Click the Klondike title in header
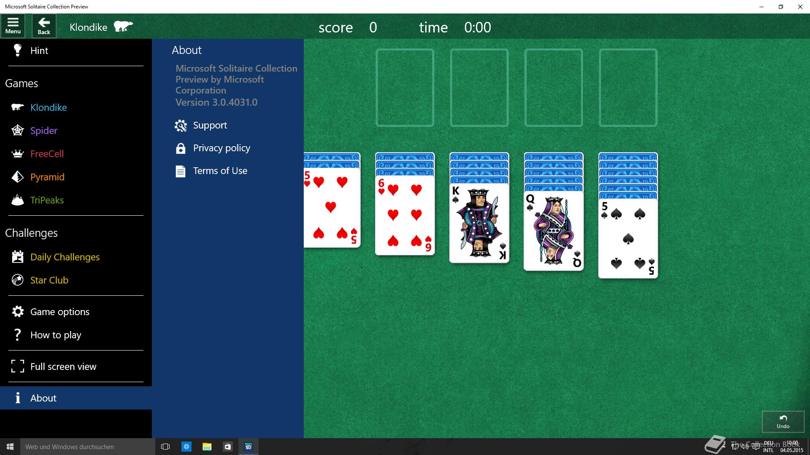 [x=88, y=27]
